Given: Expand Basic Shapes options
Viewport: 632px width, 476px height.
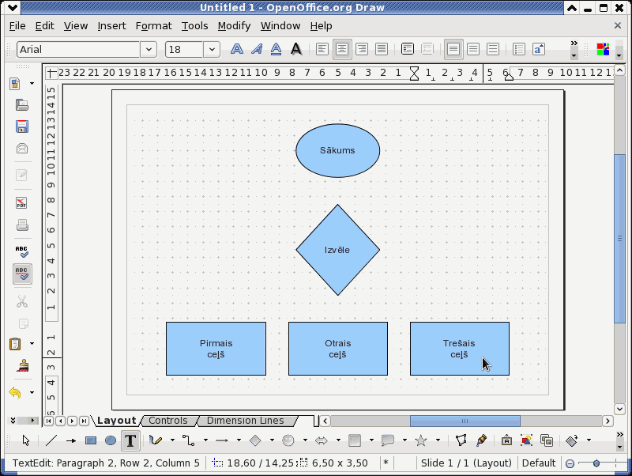Looking at the screenshot, I should pyautogui.click(x=272, y=440).
